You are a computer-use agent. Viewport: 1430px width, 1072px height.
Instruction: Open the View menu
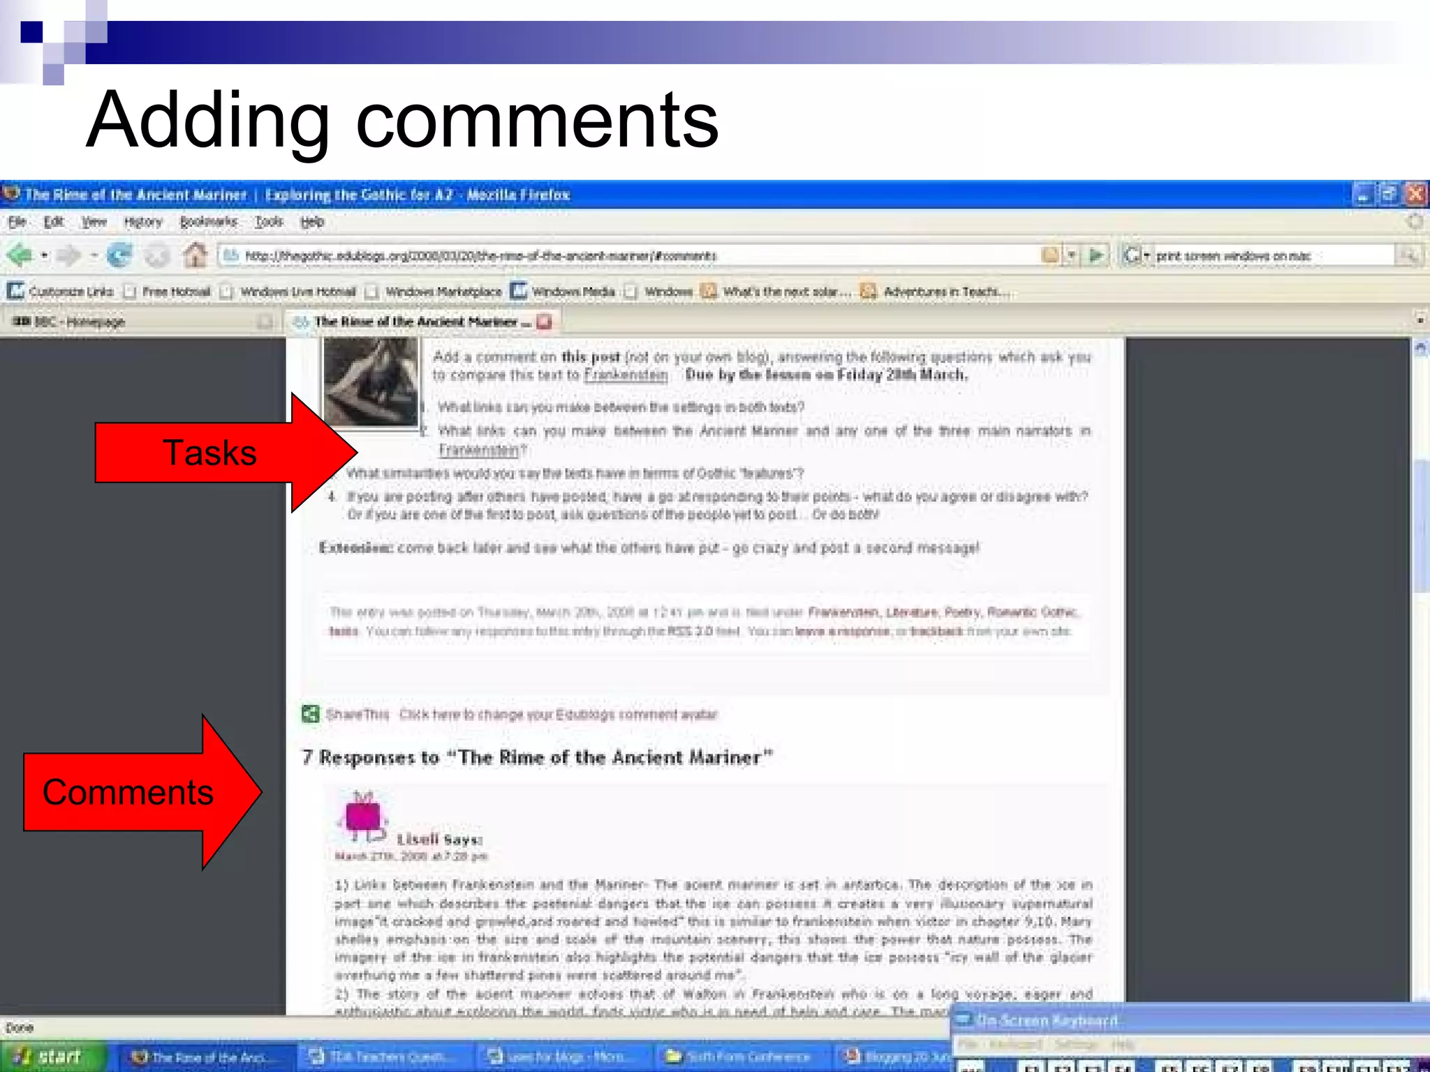pos(94,222)
